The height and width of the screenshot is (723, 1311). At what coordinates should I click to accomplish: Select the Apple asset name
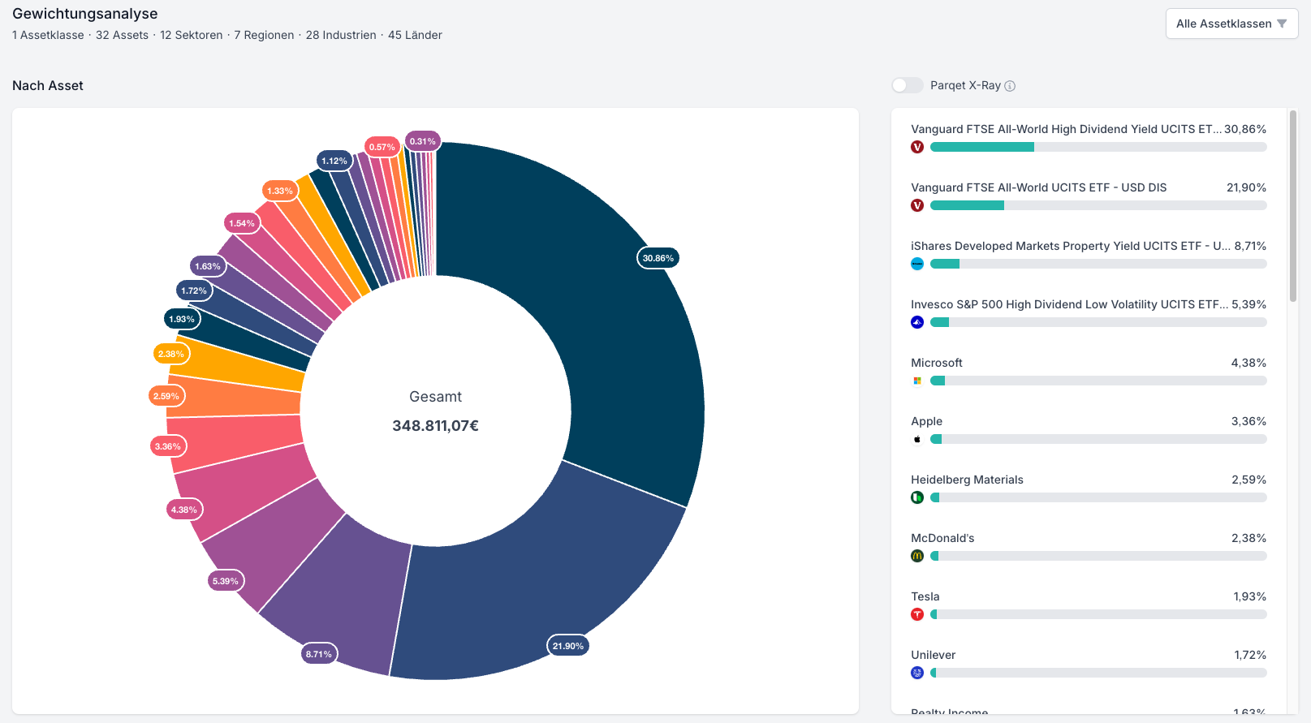point(926,421)
